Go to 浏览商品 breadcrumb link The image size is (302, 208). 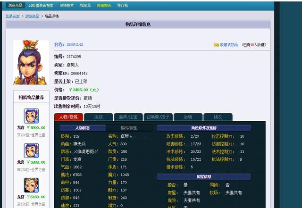[x=32, y=16]
